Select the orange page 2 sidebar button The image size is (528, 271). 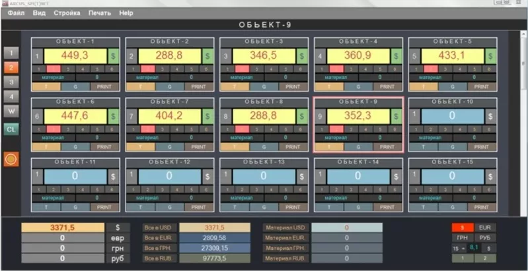coord(11,67)
